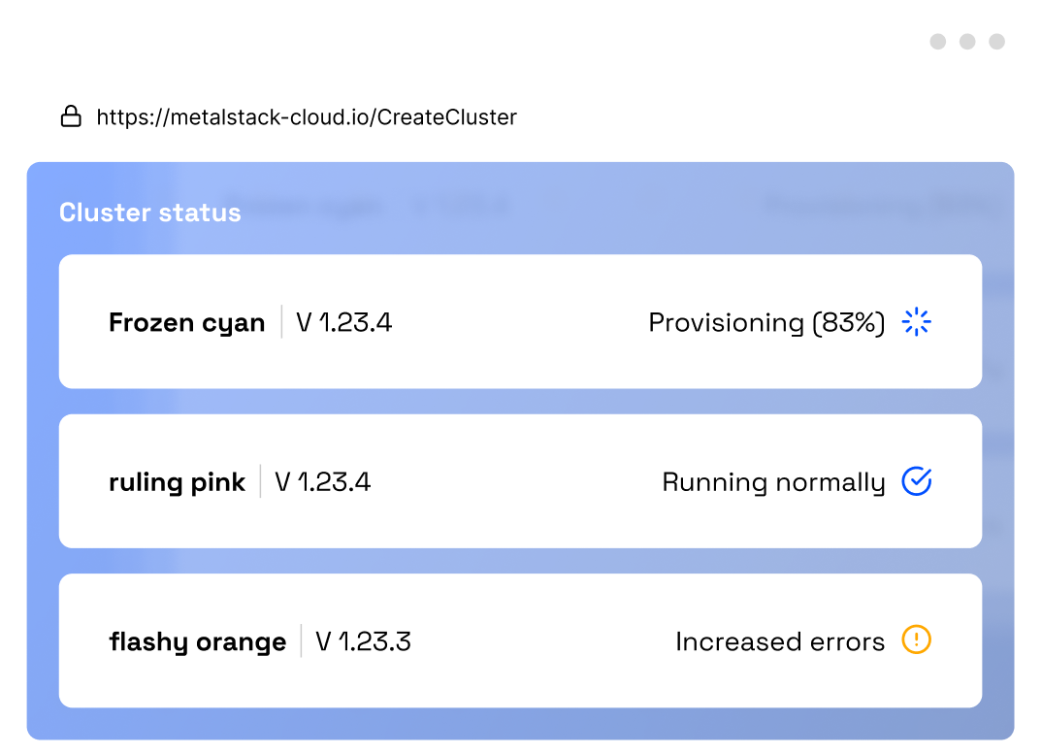Click the middle grey window dot
Image resolution: width=1042 pixels, height=754 pixels.
pos(967,41)
